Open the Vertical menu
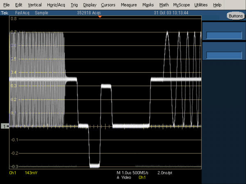246x184 pixels. [35, 5]
